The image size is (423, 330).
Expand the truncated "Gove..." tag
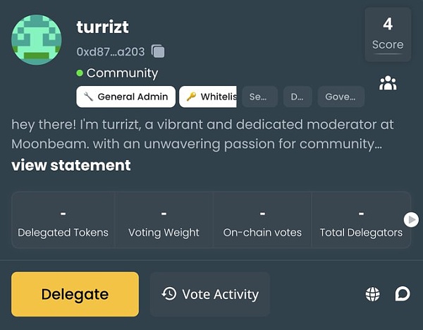pos(341,97)
